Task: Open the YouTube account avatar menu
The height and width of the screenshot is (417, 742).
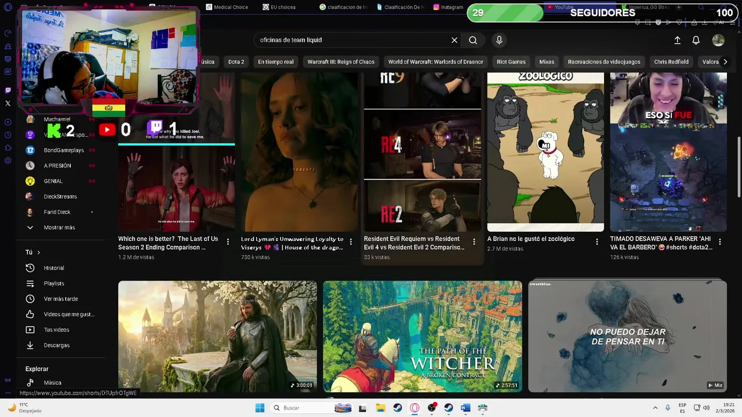Action: tap(718, 40)
